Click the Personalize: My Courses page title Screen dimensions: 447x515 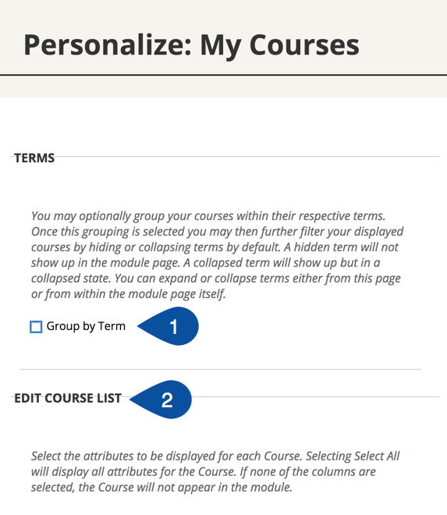point(191,46)
